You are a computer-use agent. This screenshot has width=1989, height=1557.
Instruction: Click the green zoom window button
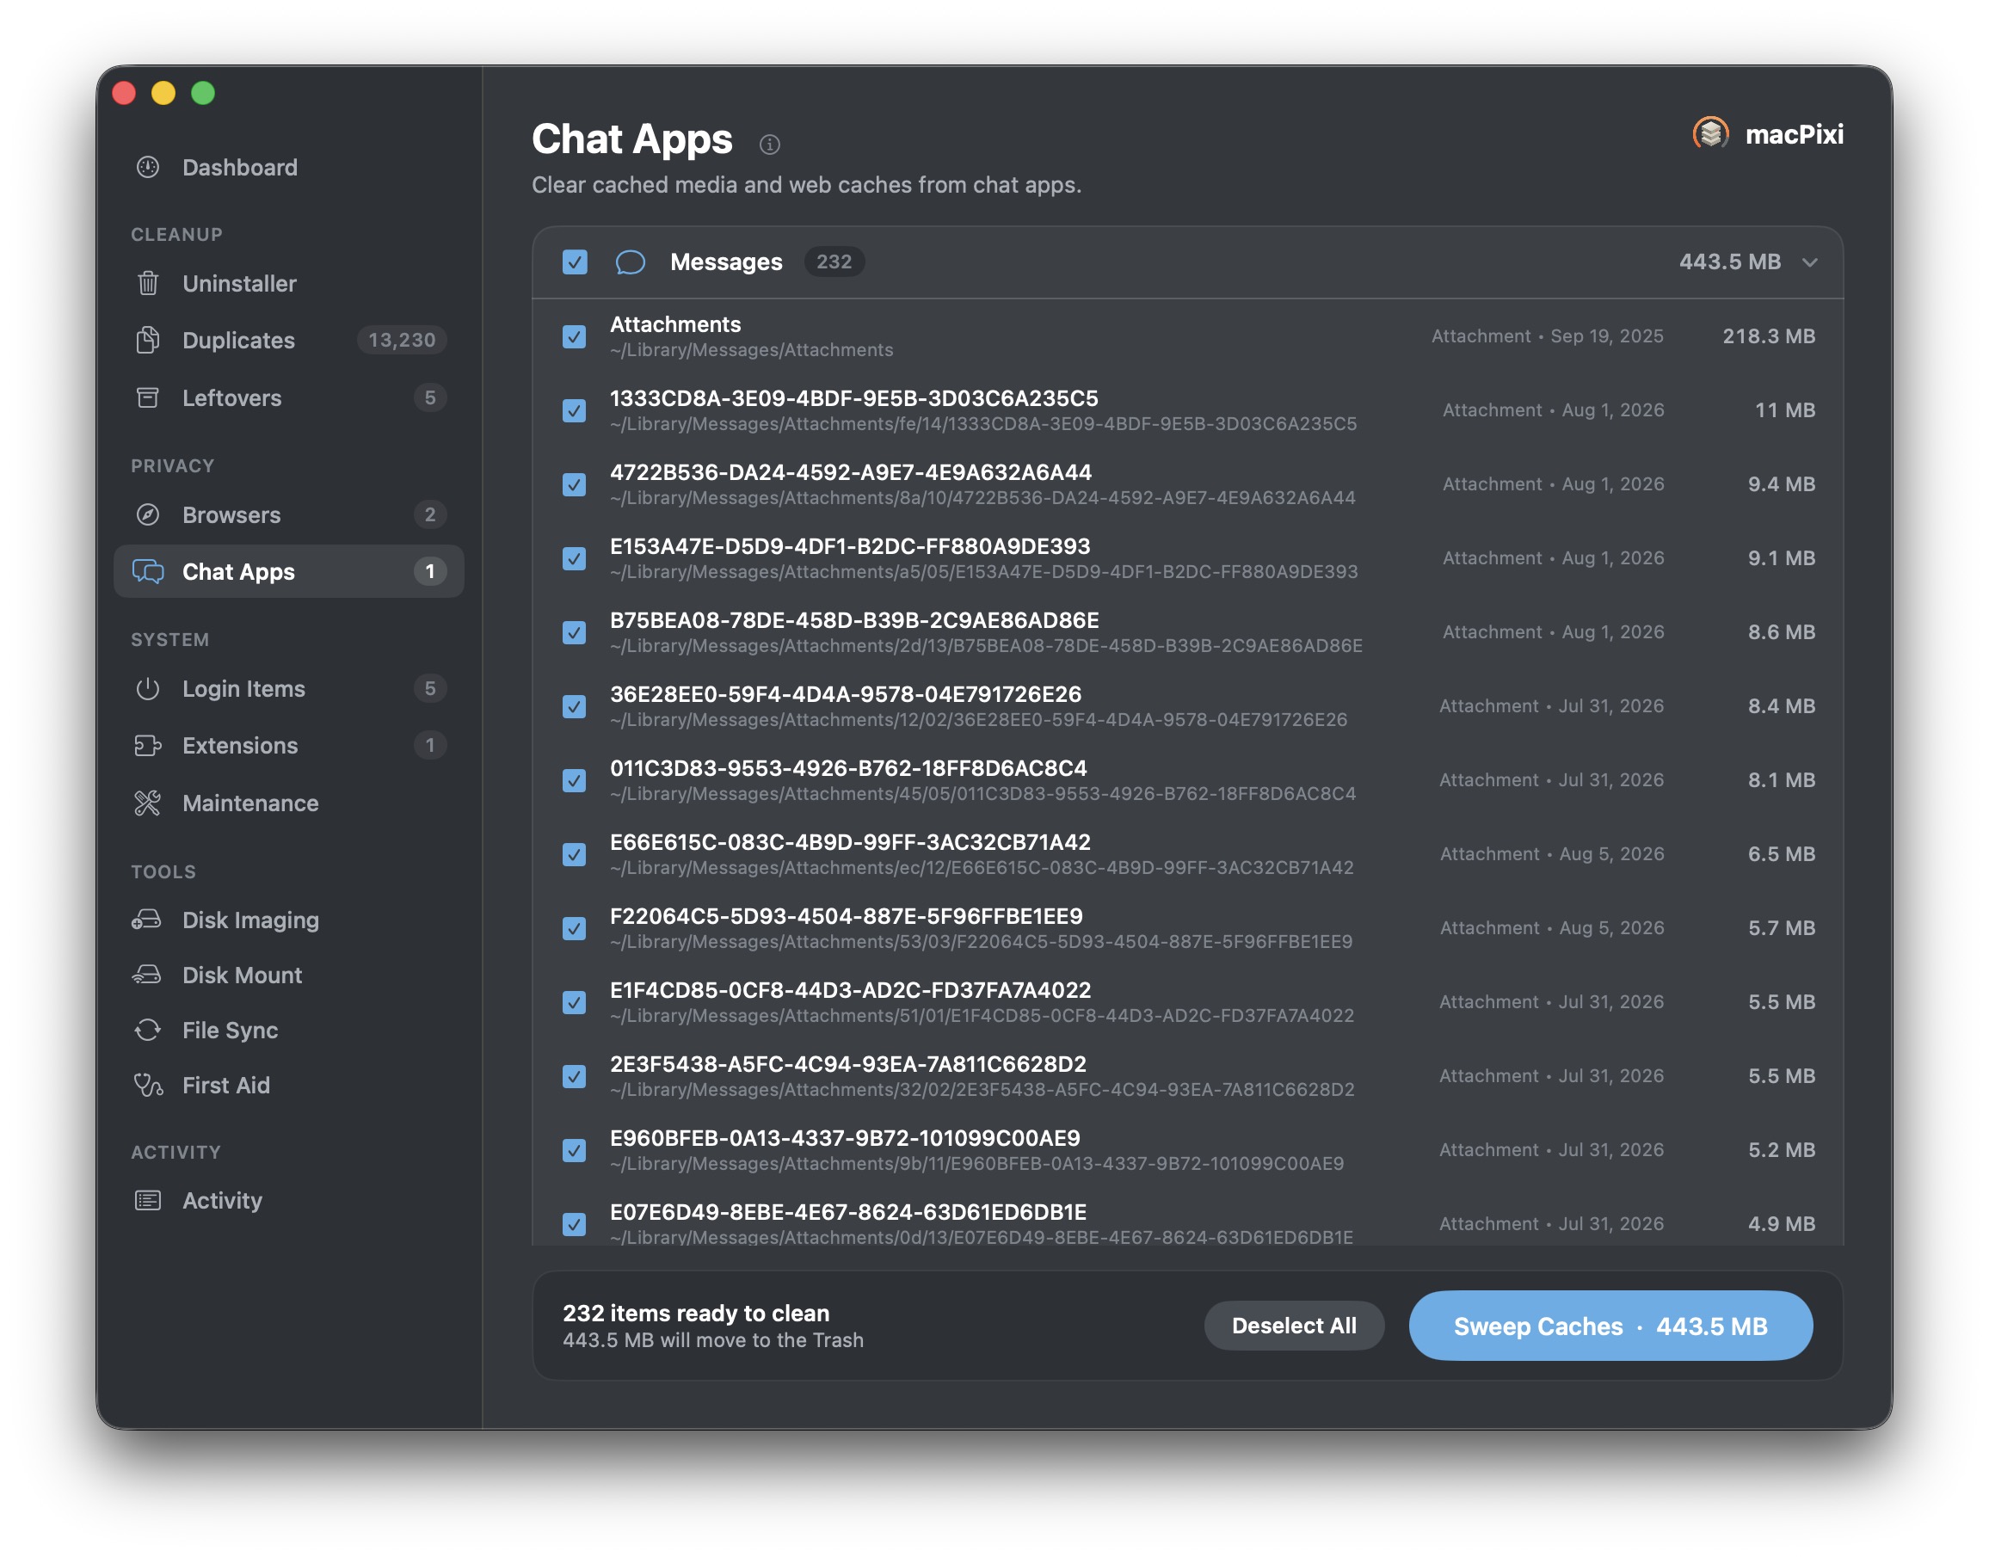click(203, 93)
